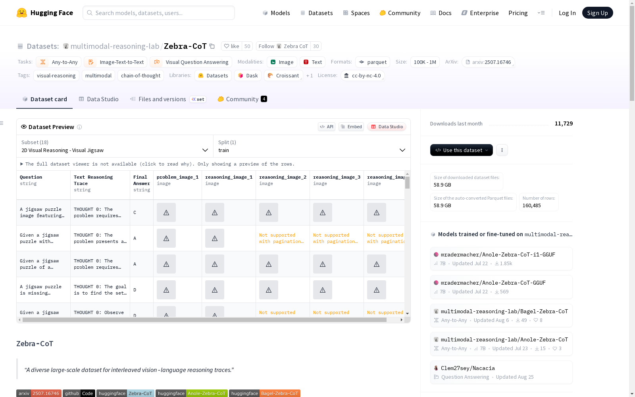Screen dimensions: 635x397
Task: Select the 100K - 1M size tag
Action: tap(425, 62)
